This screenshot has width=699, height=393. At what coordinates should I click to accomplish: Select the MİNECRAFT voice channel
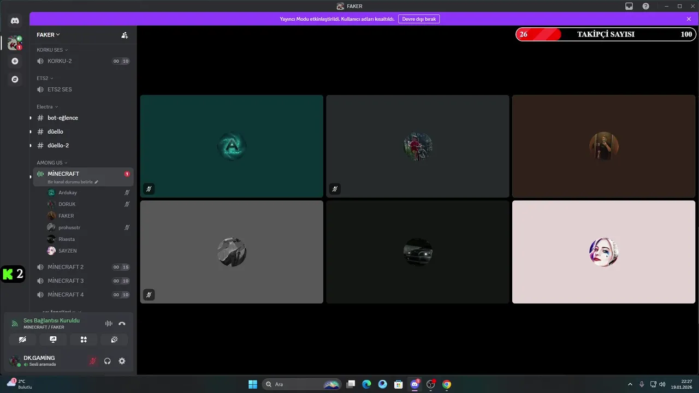[x=83, y=174]
